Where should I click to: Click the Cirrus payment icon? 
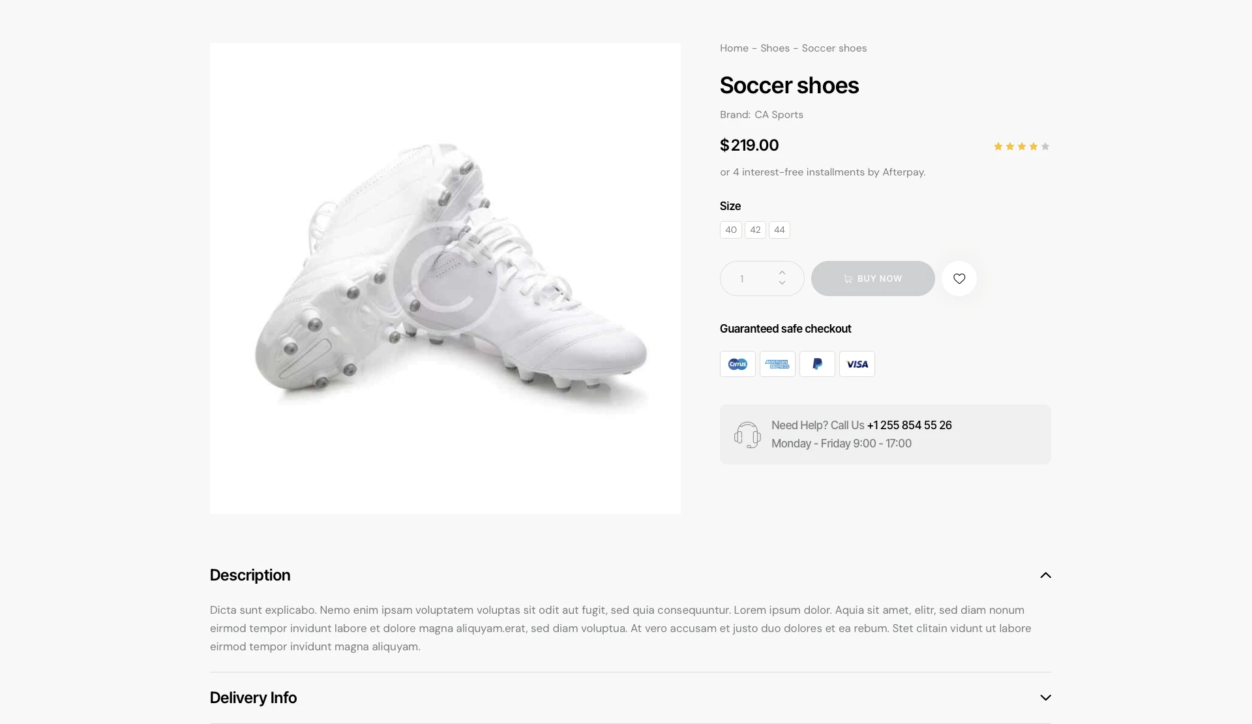pos(738,364)
